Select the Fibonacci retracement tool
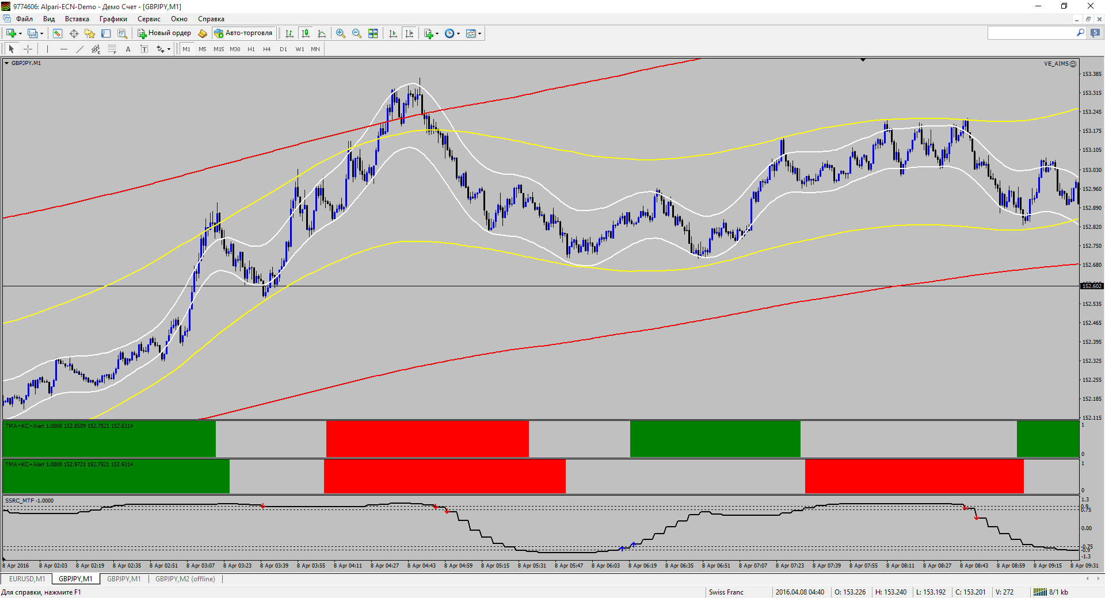This screenshot has height=598, width=1105. 112,49
